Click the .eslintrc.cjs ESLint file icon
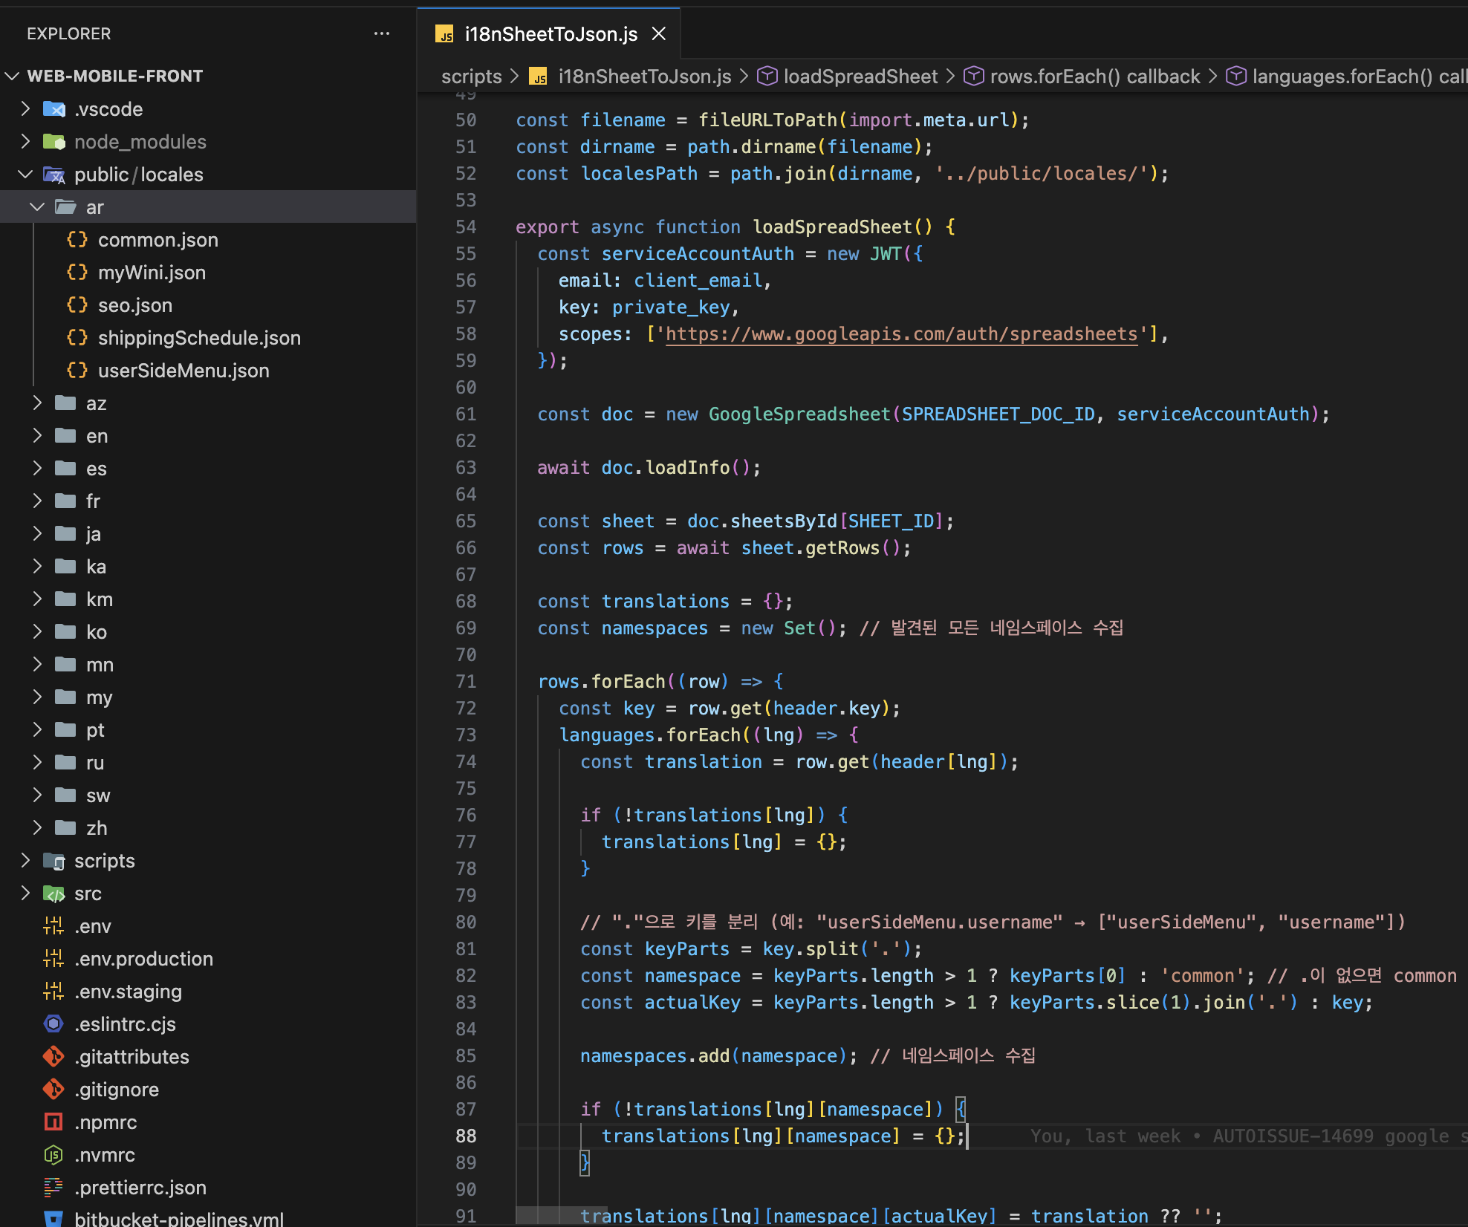This screenshot has width=1468, height=1227. [x=53, y=1024]
